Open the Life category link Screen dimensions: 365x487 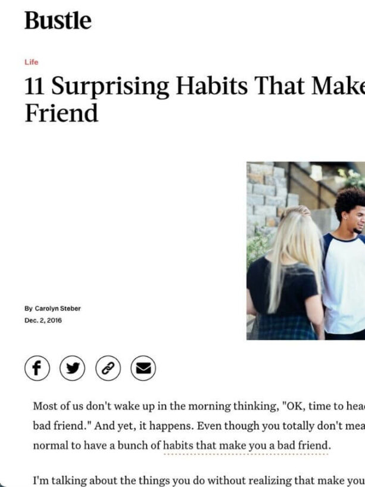[32, 62]
